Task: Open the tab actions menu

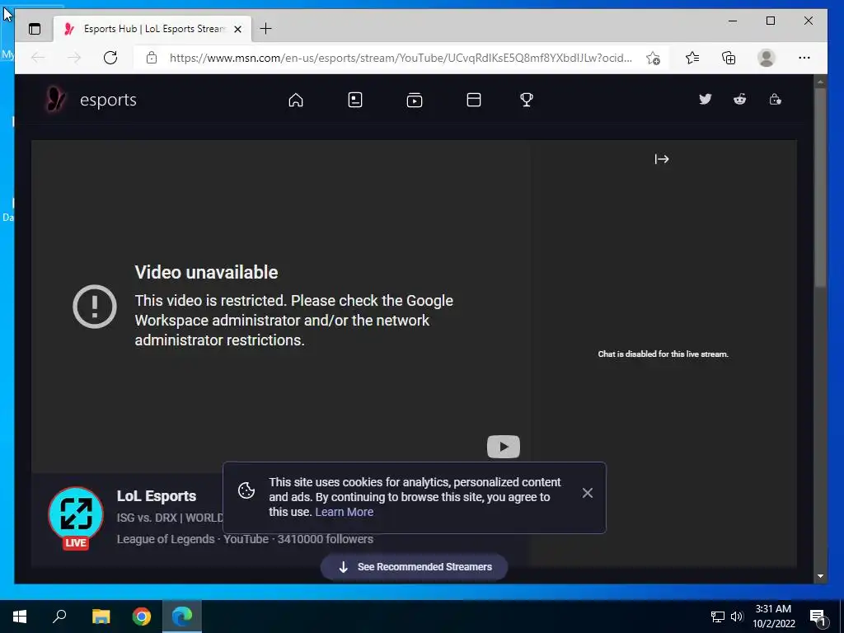Action: (35, 29)
